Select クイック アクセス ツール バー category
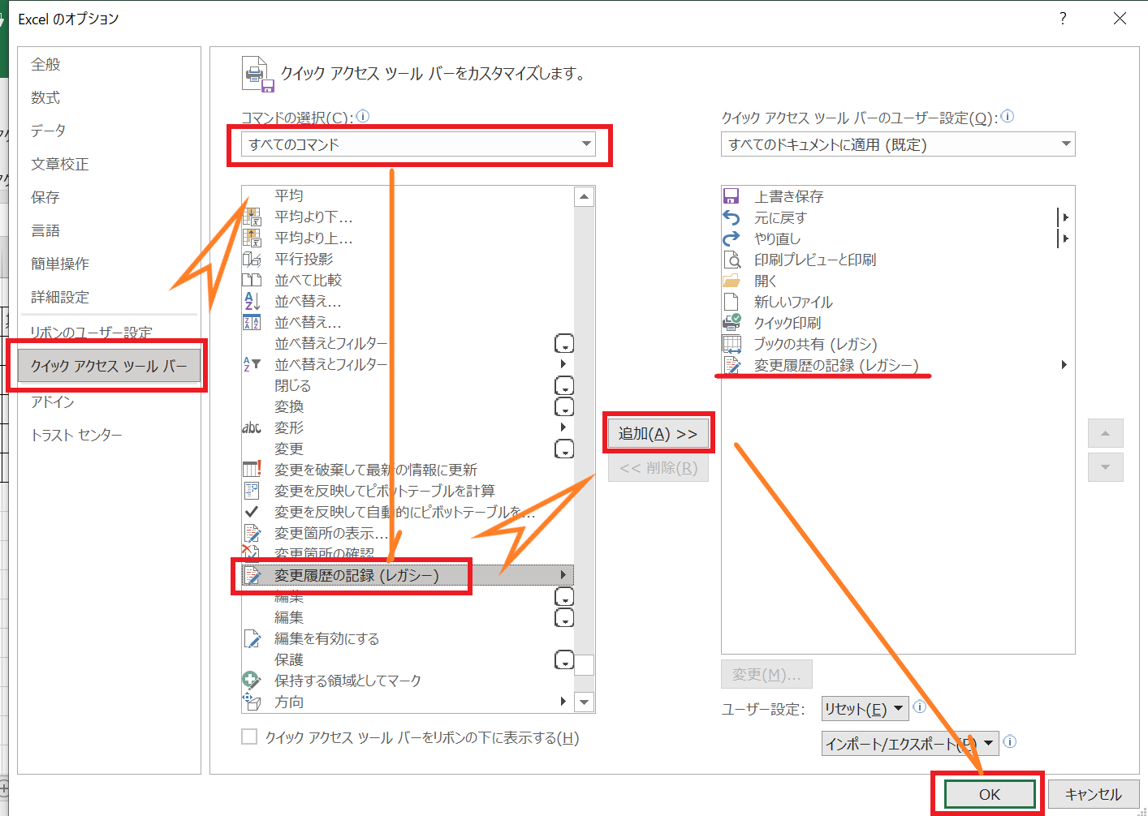 point(109,366)
